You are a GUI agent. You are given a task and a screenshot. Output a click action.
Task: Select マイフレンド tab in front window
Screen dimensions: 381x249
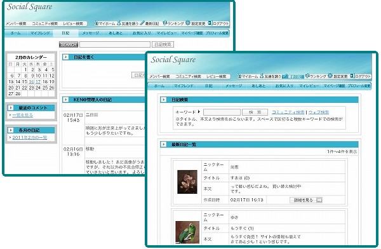[184, 86]
